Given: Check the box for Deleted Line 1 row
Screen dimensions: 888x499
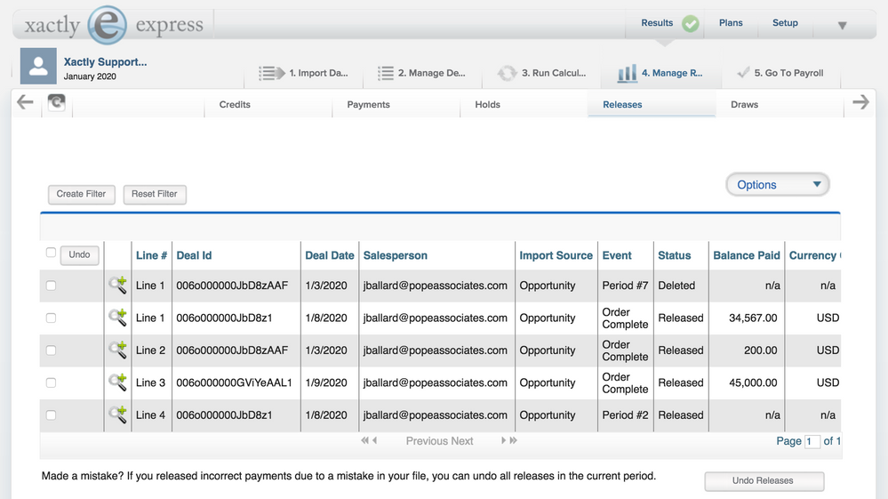Looking at the screenshot, I should 51,286.
